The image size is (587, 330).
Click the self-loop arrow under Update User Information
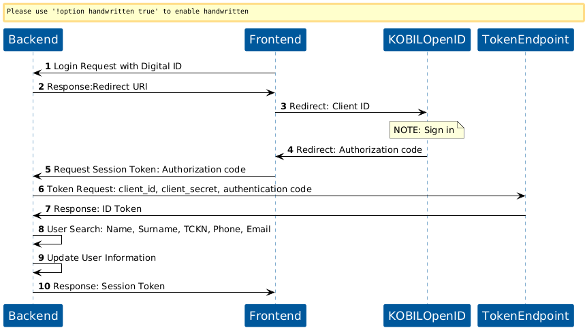click(x=48, y=269)
